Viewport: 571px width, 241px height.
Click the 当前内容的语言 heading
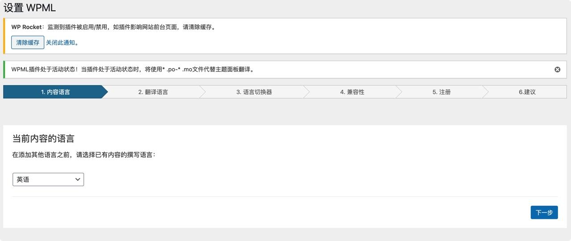(x=43, y=139)
